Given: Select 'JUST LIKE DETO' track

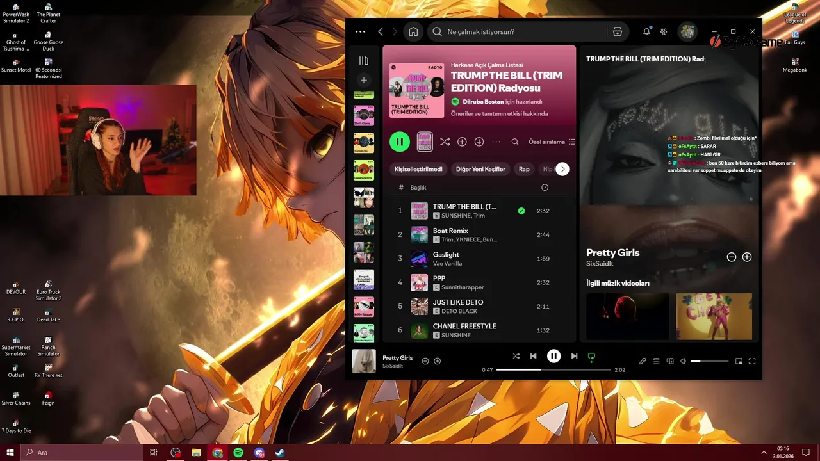Looking at the screenshot, I should tap(479, 306).
